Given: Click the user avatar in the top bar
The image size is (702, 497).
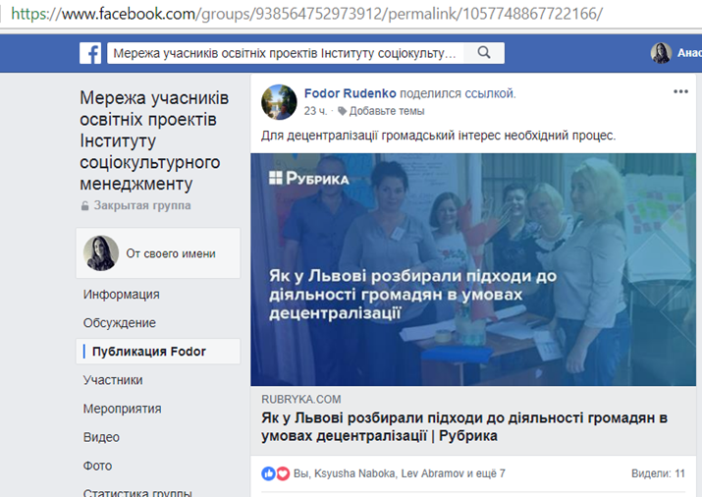Looking at the screenshot, I should coord(661,53).
